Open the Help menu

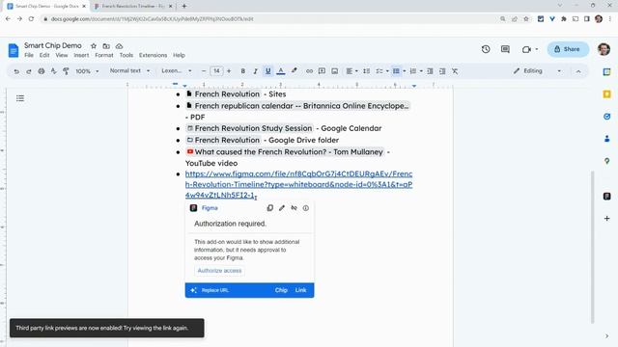click(179, 56)
